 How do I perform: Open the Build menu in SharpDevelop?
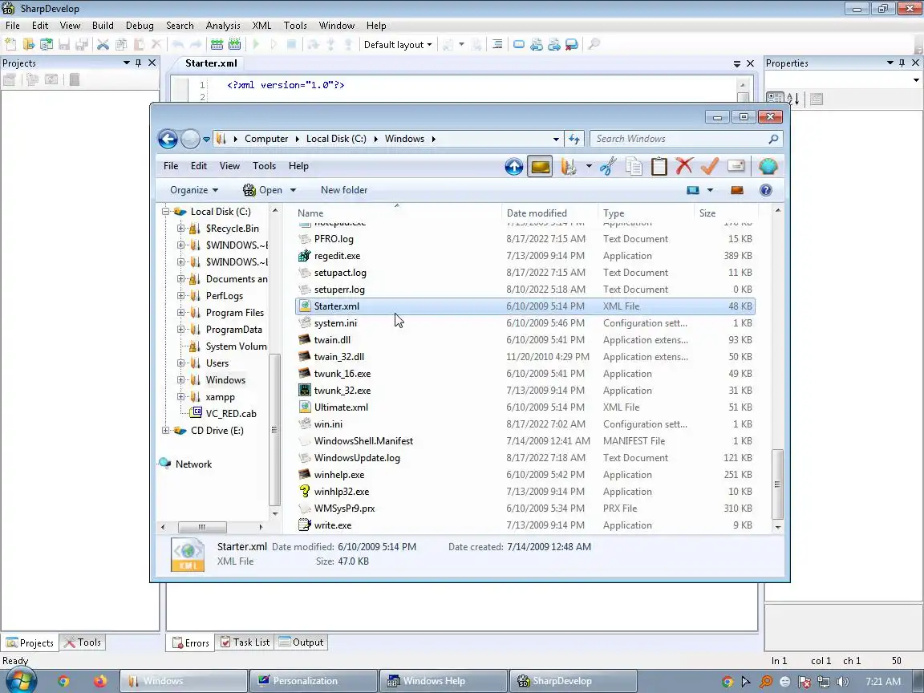click(x=103, y=26)
